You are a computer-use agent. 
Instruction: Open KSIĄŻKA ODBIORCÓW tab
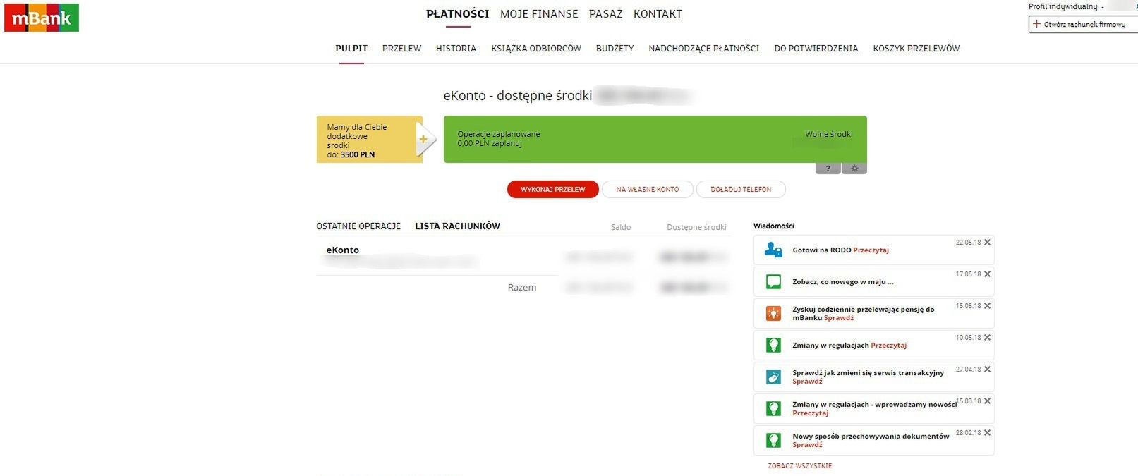(536, 49)
